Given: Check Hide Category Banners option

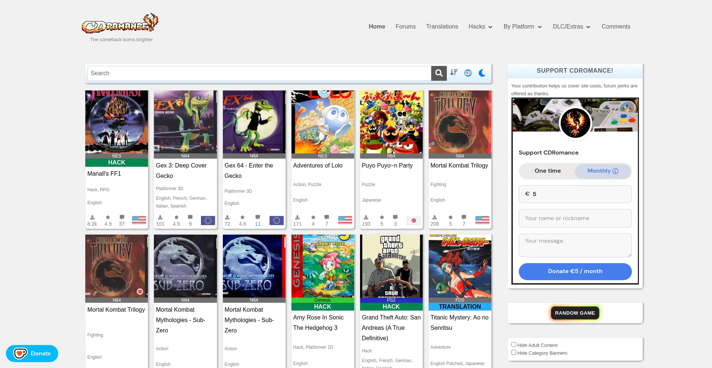Looking at the screenshot, I should click(514, 352).
